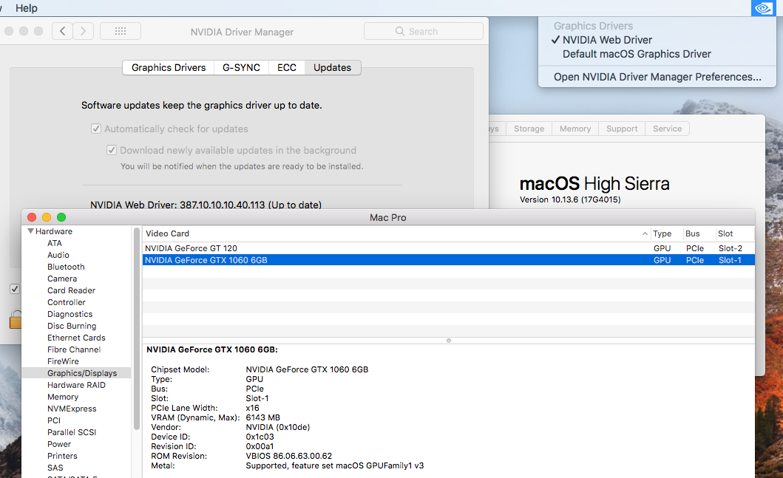This screenshot has width=783, height=478.
Task: Sort by Slot column header
Action: tap(734, 233)
